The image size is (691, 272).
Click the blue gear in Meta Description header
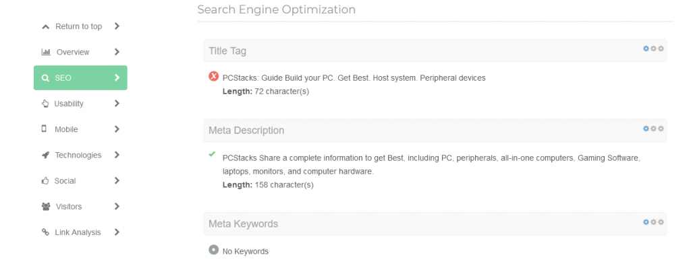(x=646, y=129)
